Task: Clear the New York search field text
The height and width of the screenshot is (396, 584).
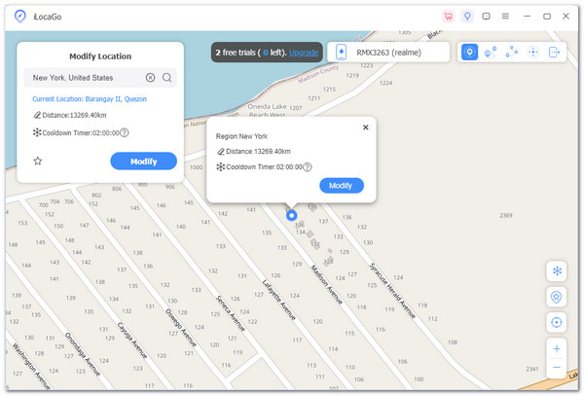Action: [x=150, y=78]
